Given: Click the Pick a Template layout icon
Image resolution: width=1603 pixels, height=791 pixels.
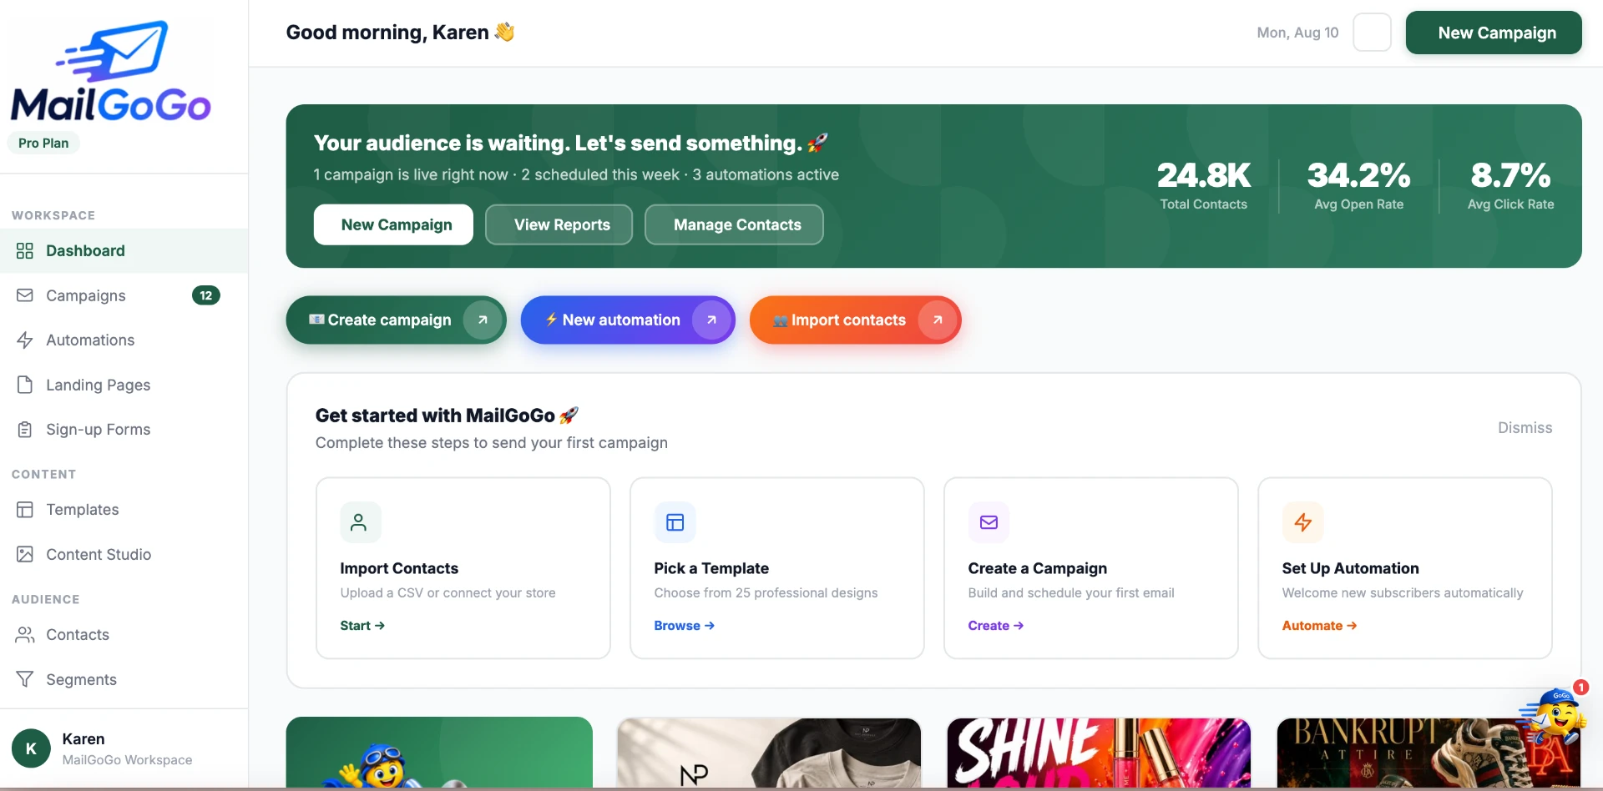Looking at the screenshot, I should click(x=675, y=522).
